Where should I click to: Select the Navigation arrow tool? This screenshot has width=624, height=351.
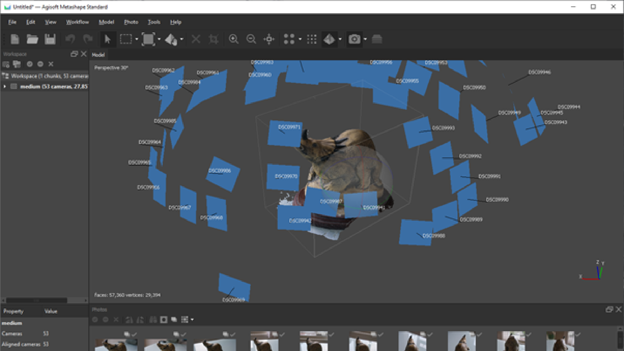[x=107, y=39]
